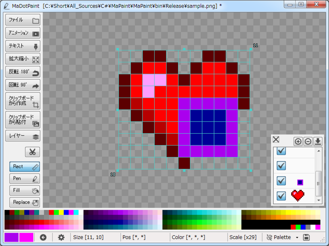This screenshot has height=246, width=329.
Task: Click the layer download arrow icon
Action: coord(318,141)
